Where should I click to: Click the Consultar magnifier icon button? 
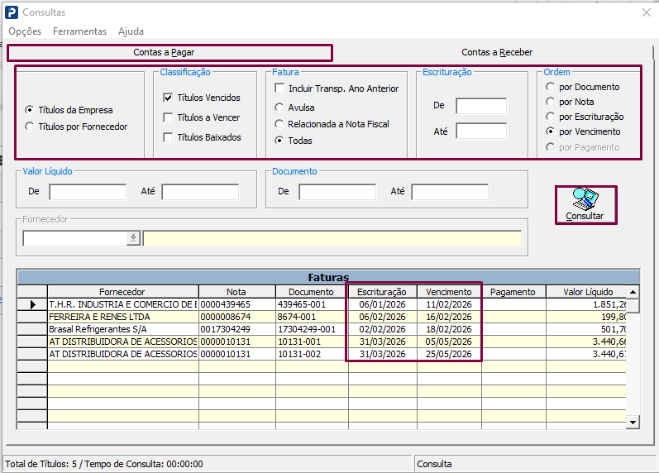click(x=586, y=205)
